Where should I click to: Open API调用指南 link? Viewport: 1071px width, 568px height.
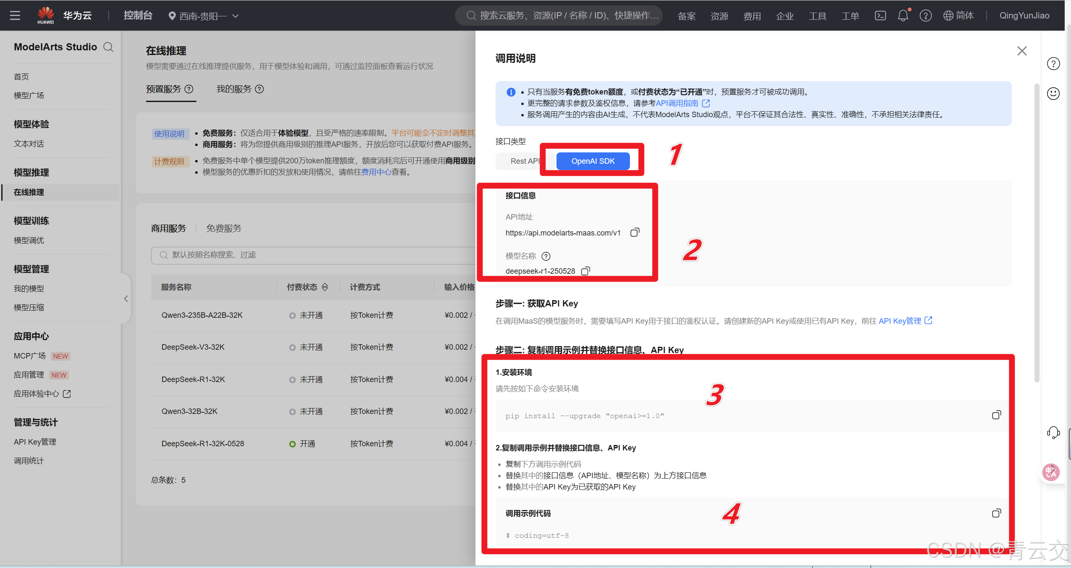pyautogui.click(x=677, y=103)
